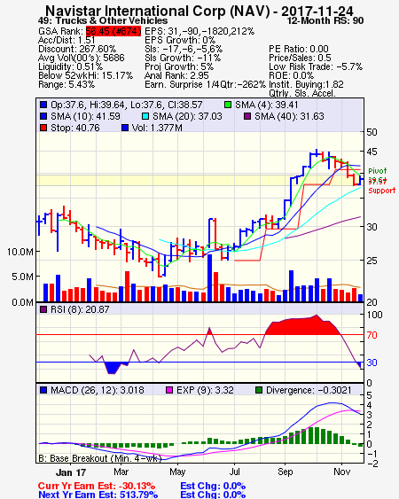Click the 'SMA (40): 31.63' legend text
399x499 pixels.
point(289,116)
